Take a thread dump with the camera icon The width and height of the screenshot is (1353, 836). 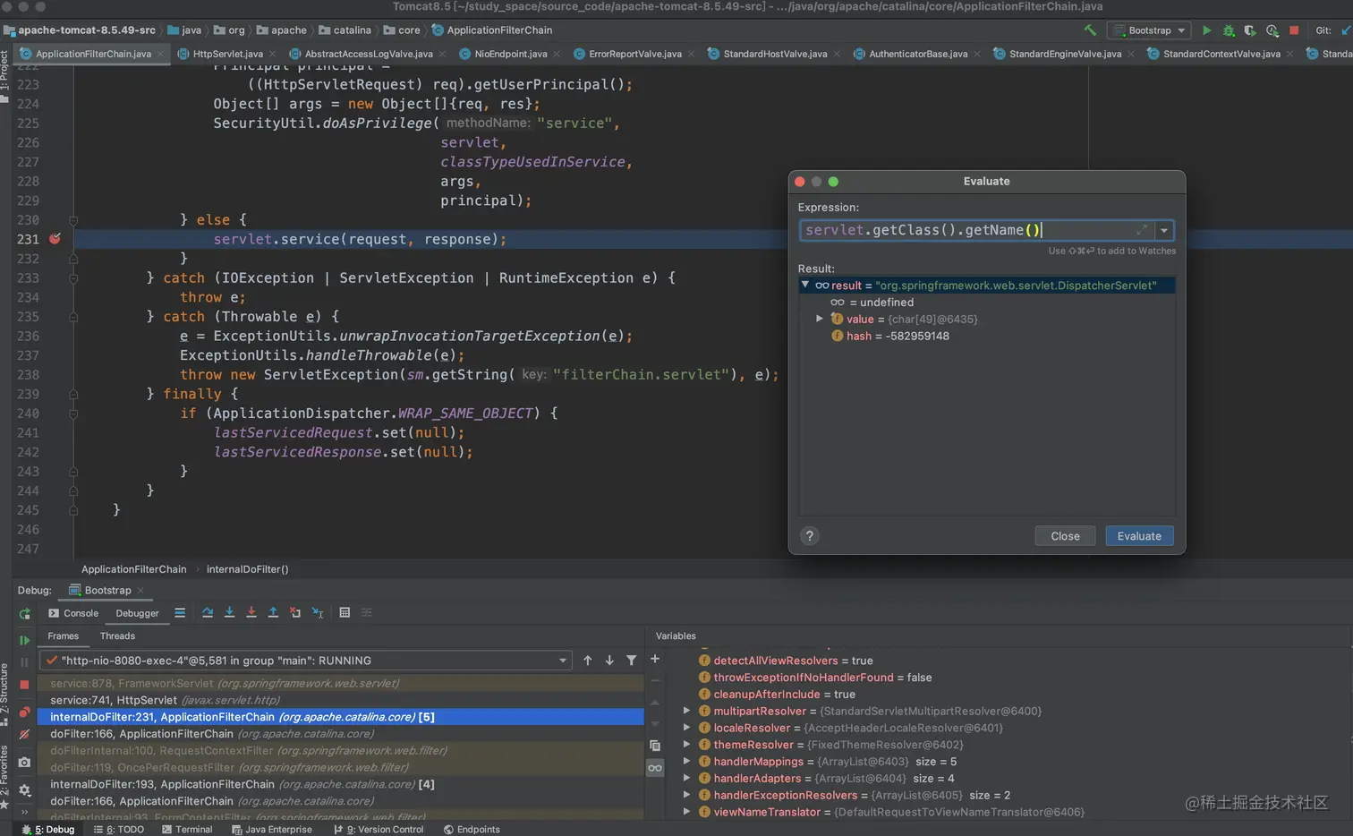[24, 763]
